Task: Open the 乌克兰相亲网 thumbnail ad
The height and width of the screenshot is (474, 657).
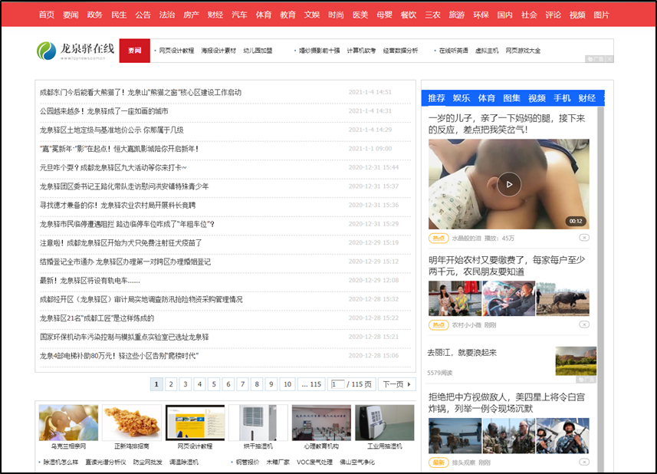Action: 68,427
